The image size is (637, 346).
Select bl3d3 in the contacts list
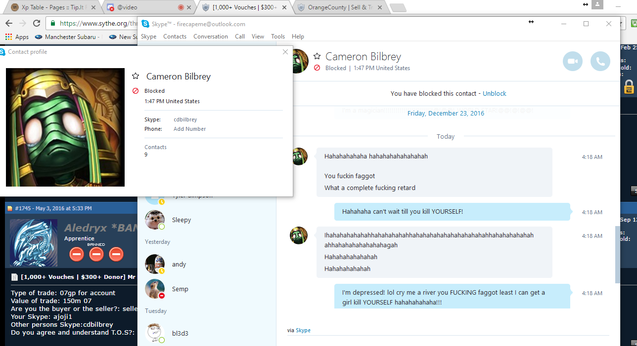[x=207, y=333]
